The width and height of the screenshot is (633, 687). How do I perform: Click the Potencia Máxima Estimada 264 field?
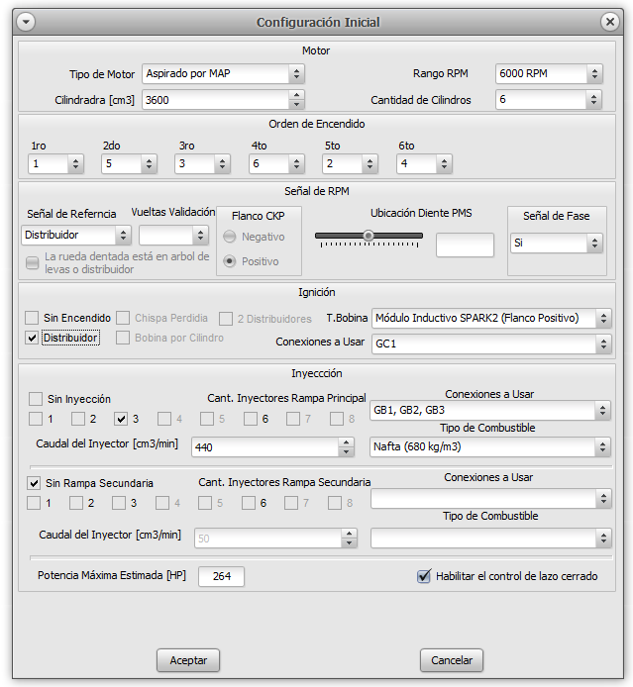coord(221,576)
